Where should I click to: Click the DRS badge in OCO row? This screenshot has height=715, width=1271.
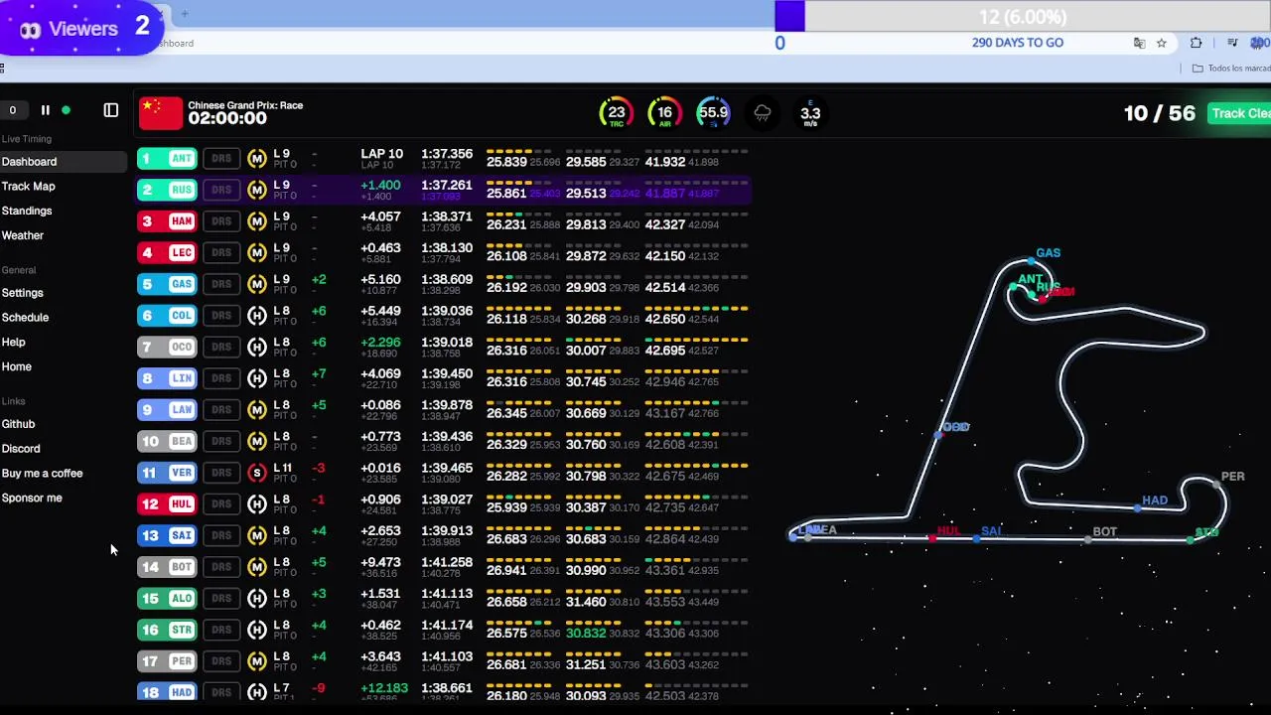221,347
